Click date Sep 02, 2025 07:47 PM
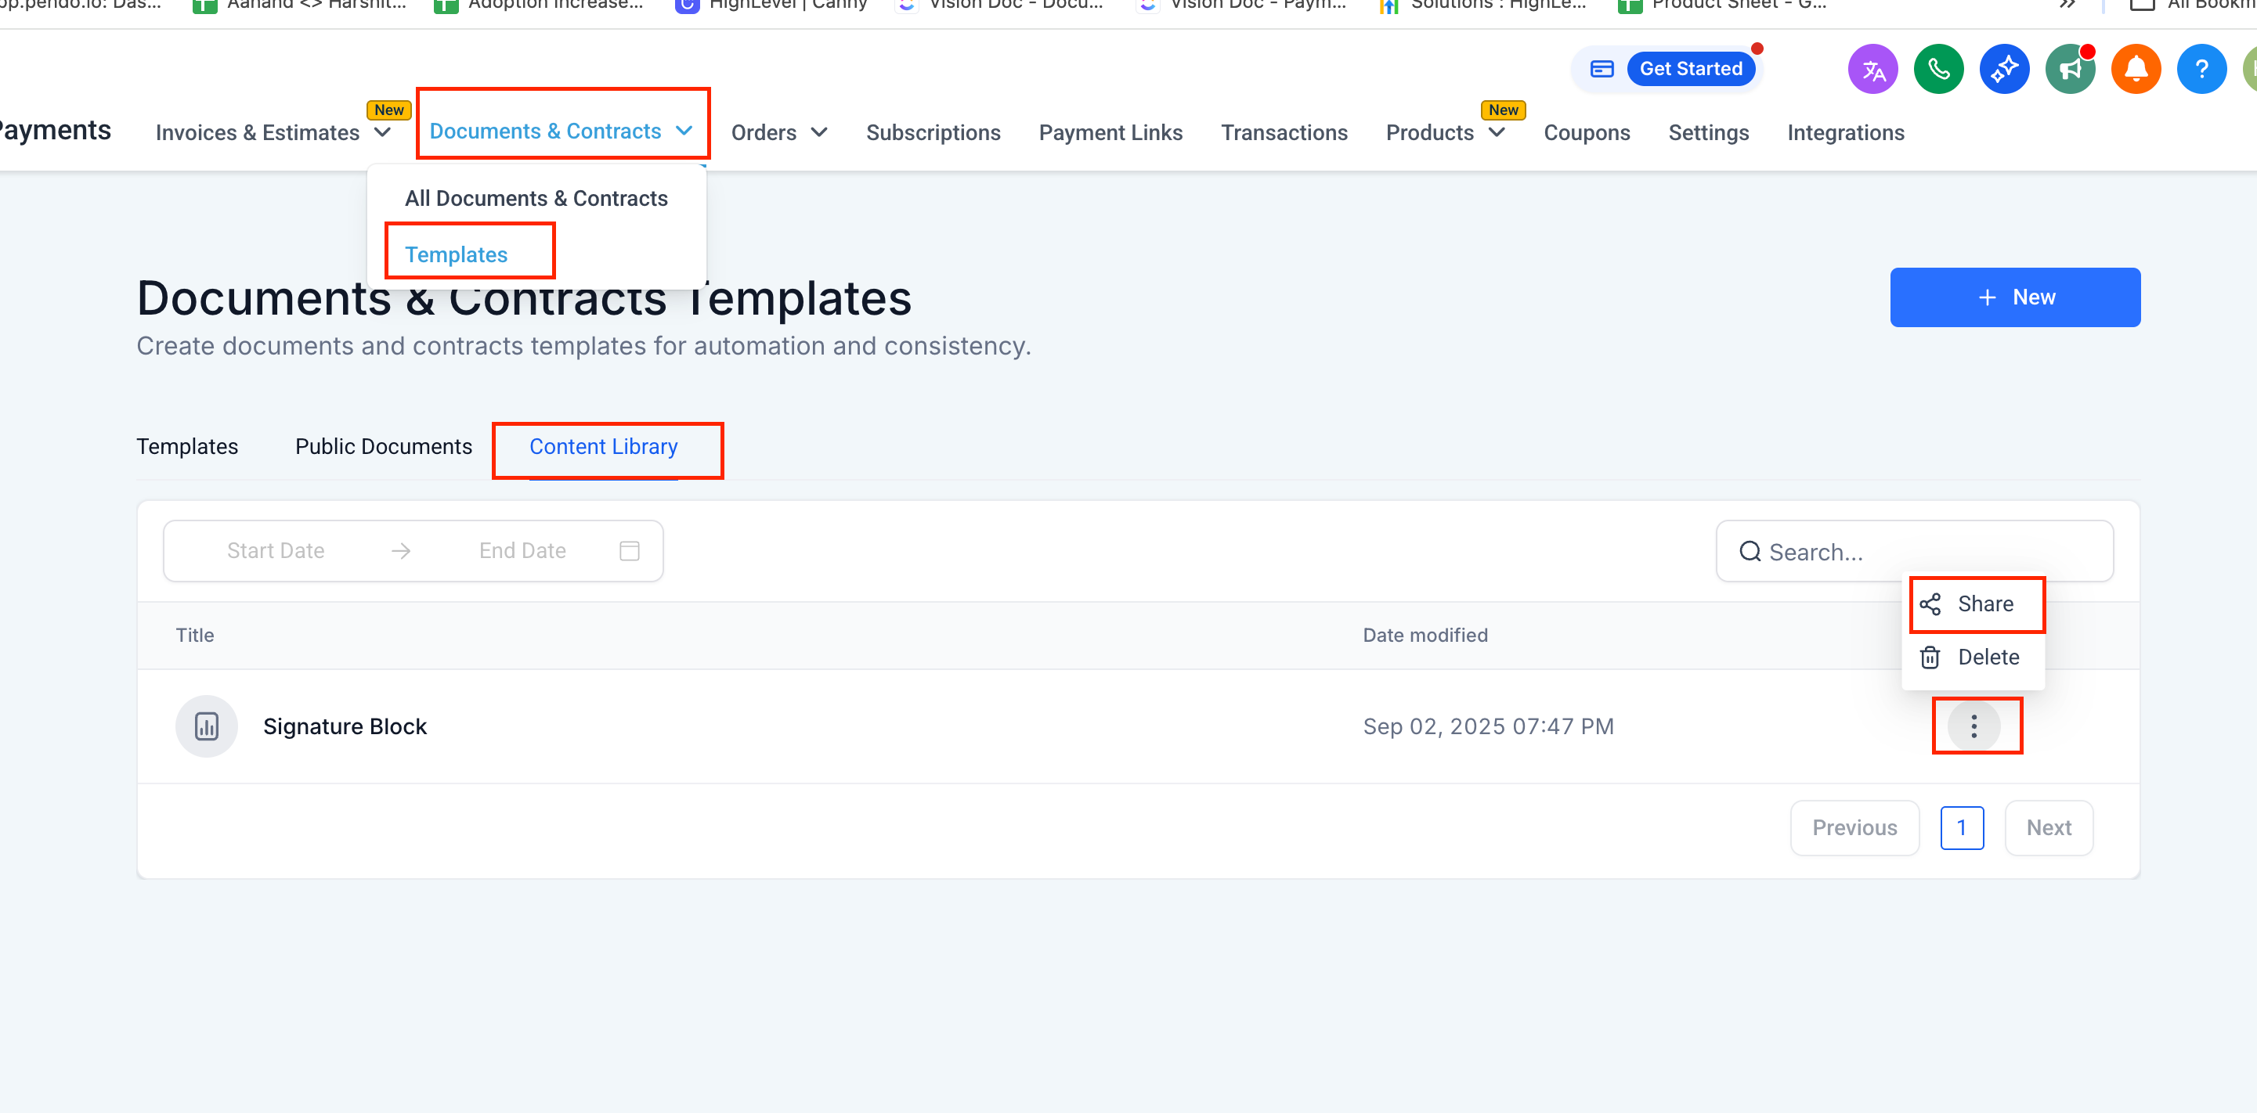Viewport: 2257px width, 1113px height. point(1488,727)
